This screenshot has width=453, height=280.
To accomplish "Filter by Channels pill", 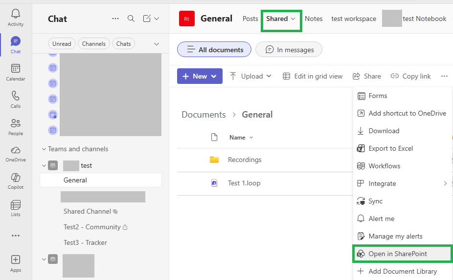I will (x=94, y=44).
